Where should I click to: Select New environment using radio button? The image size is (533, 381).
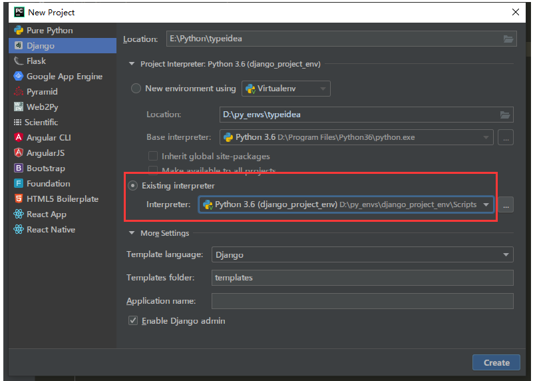(136, 89)
